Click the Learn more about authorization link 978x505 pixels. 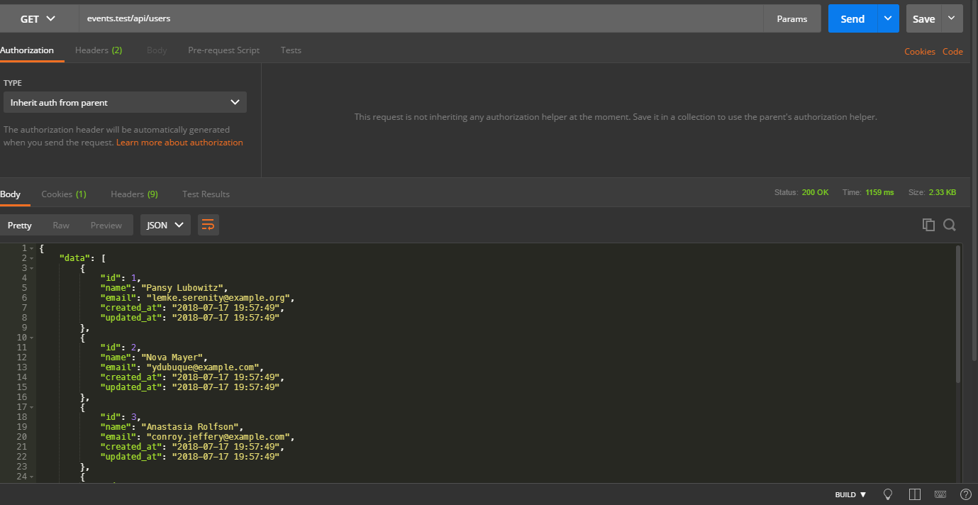pyautogui.click(x=179, y=143)
